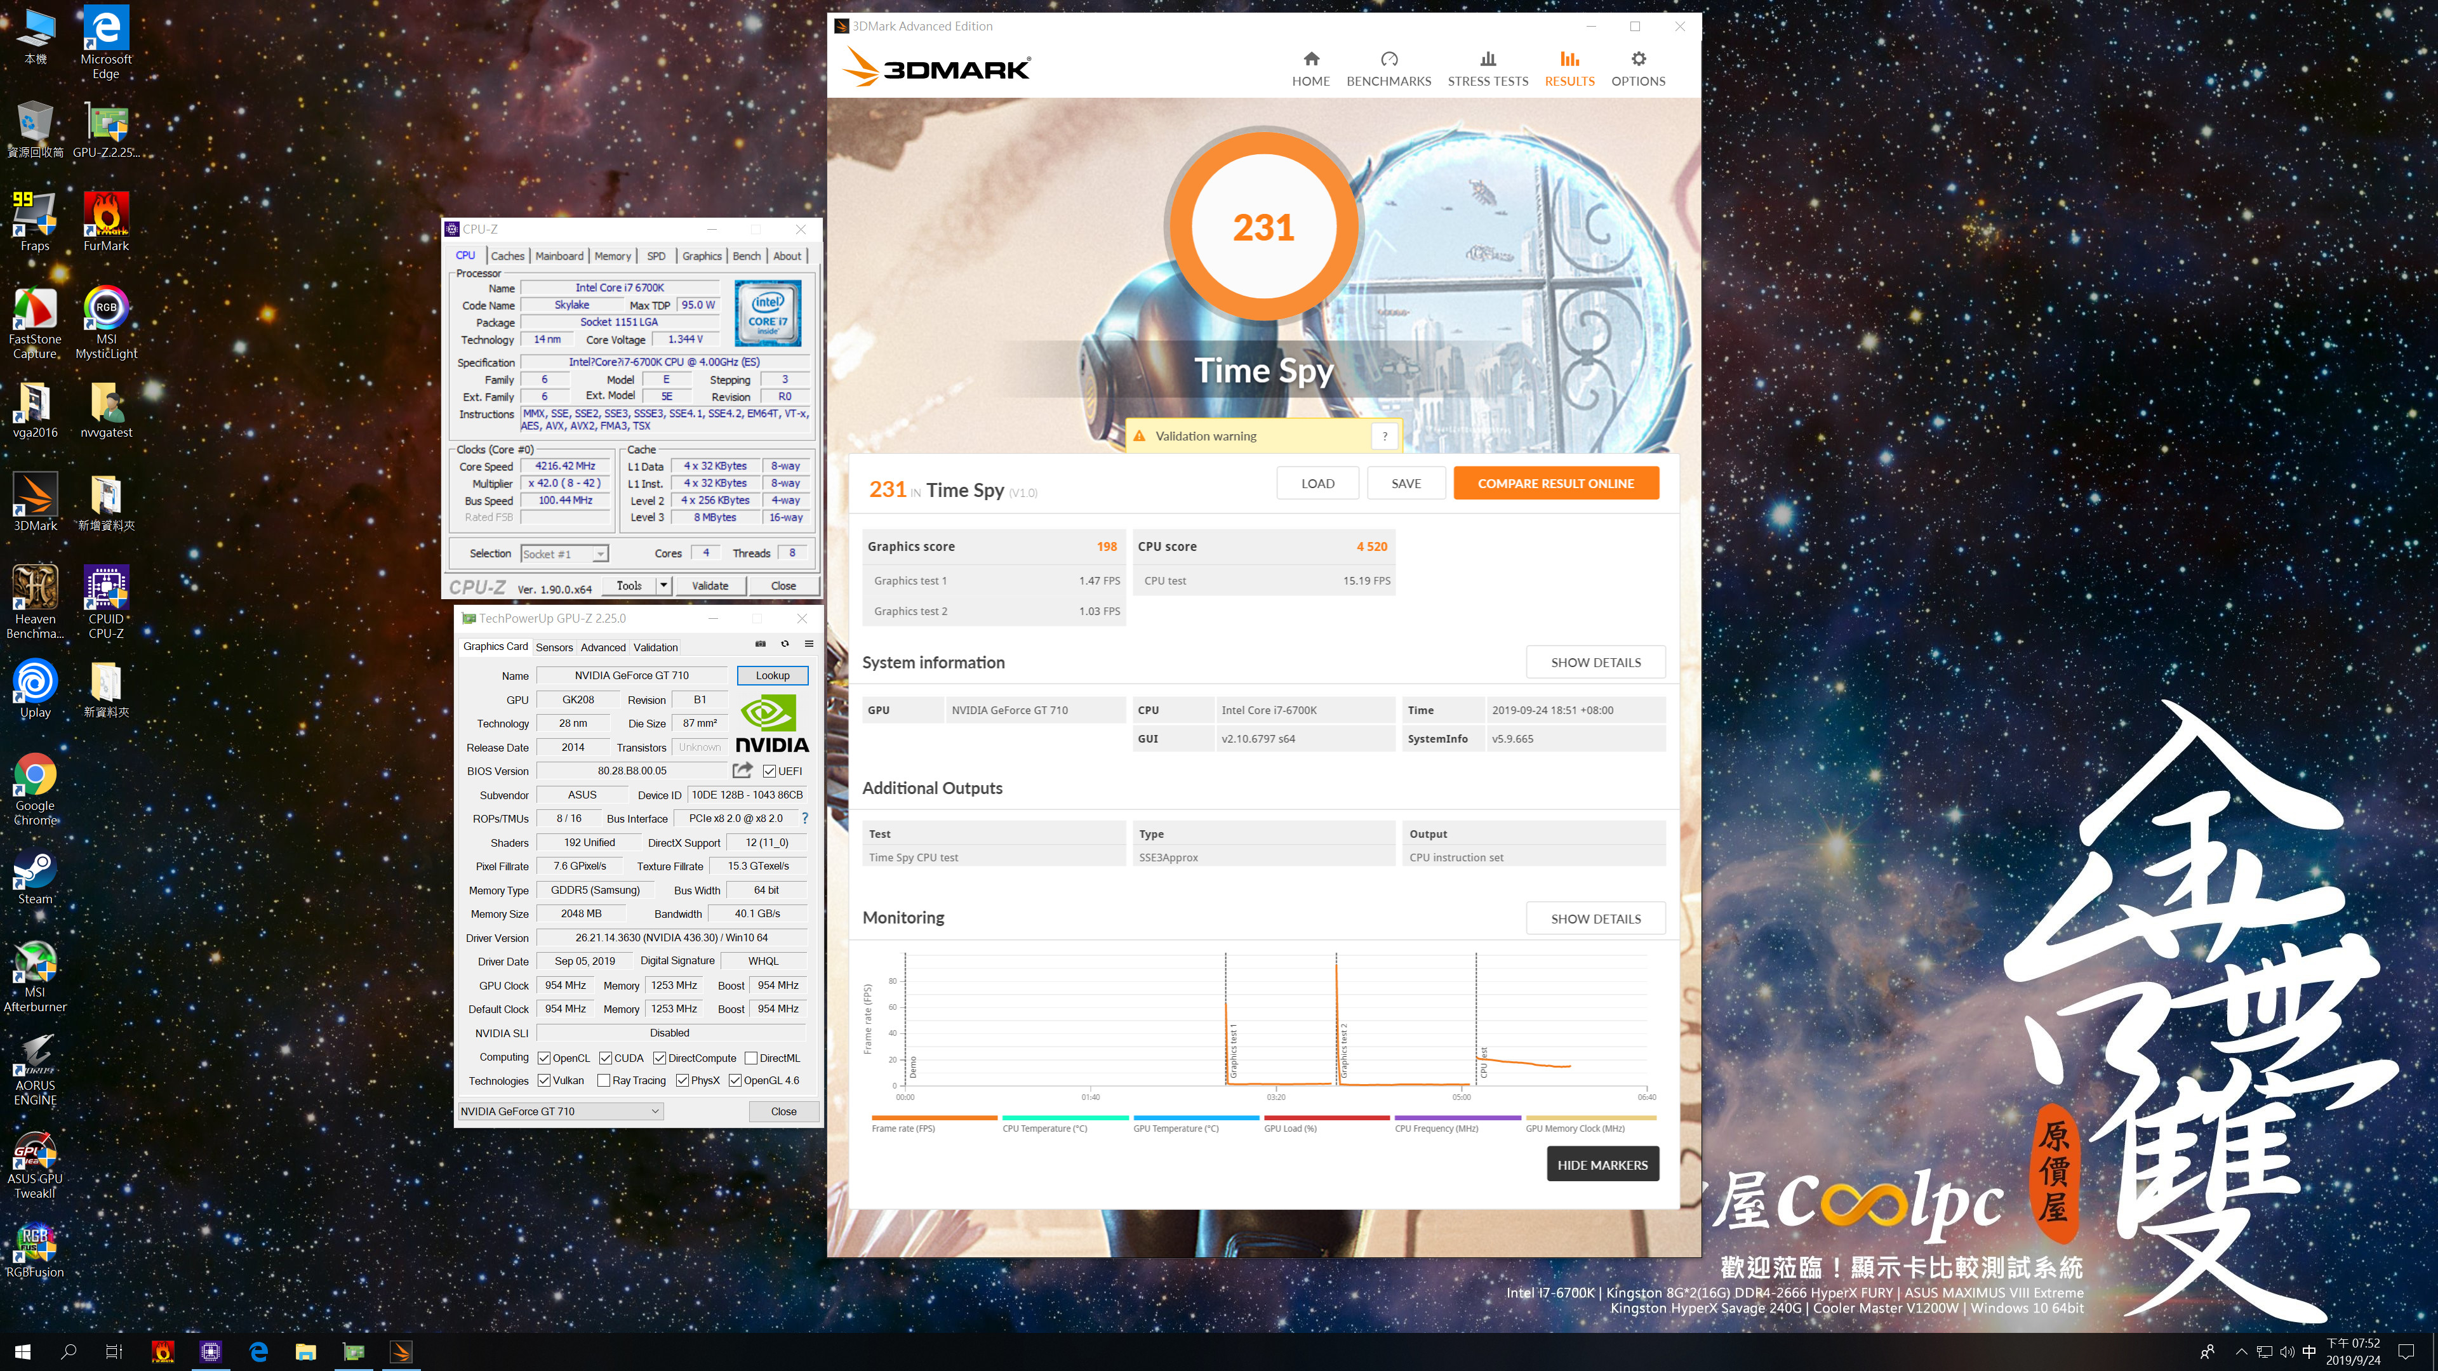The image size is (2438, 1371).
Task: Toggle the DirectCompute checkbox in GPU-Z
Action: (660, 1058)
